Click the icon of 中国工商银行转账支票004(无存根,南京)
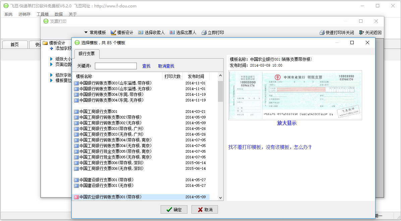Screen dimensions: 401x221 pos(76,146)
